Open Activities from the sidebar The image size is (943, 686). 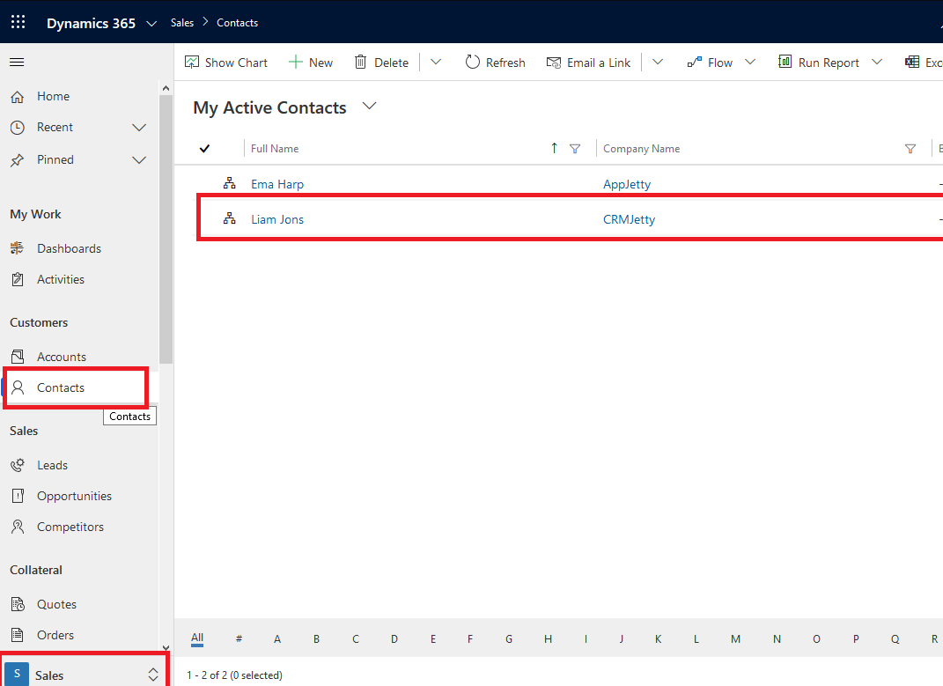coord(61,279)
